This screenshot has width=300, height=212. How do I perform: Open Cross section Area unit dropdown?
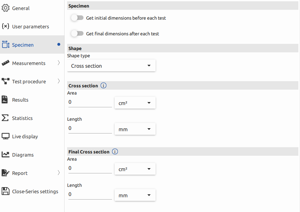click(x=135, y=103)
